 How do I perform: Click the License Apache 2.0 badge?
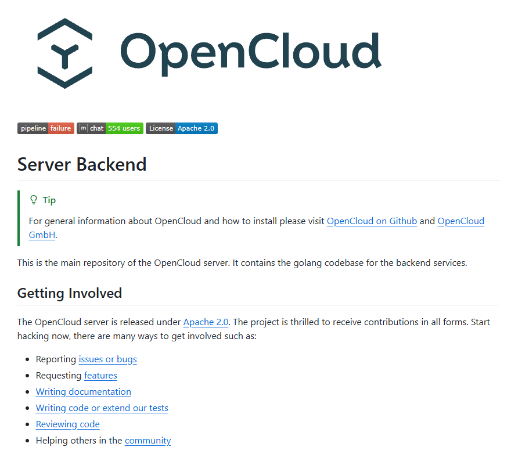182,128
